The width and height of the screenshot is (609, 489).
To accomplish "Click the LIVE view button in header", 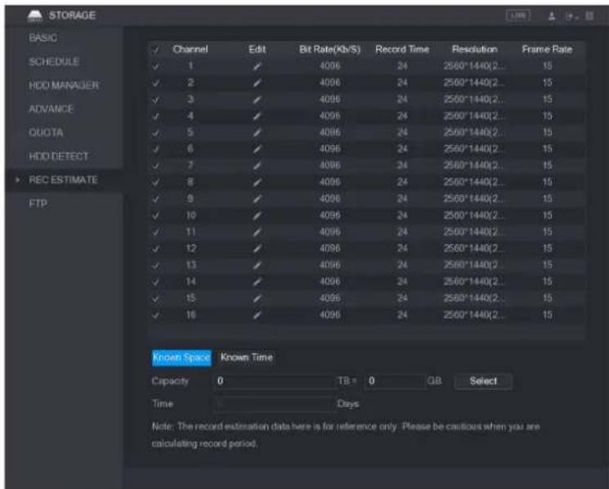I will coord(518,16).
